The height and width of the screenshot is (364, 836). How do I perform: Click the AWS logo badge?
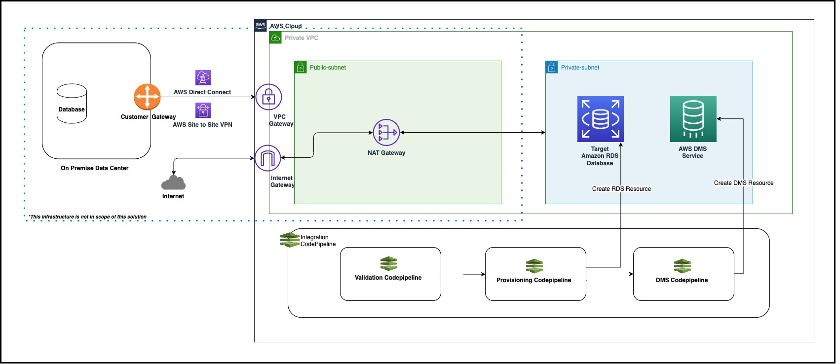pyautogui.click(x=261, y=26)
